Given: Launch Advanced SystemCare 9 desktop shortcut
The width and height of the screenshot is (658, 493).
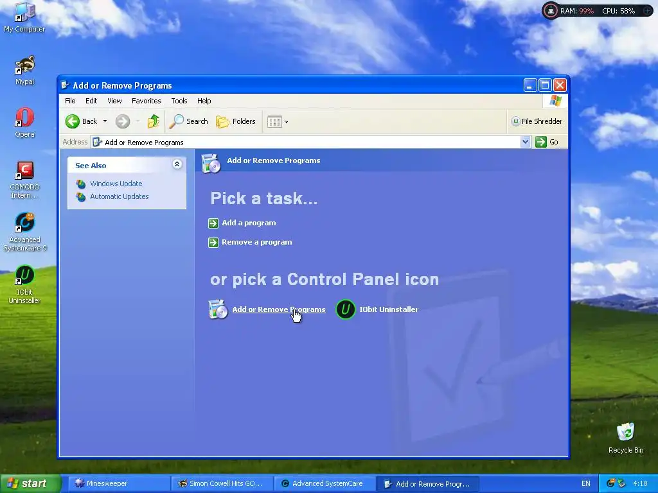Looking at the screenshot, I should point(24,232).
